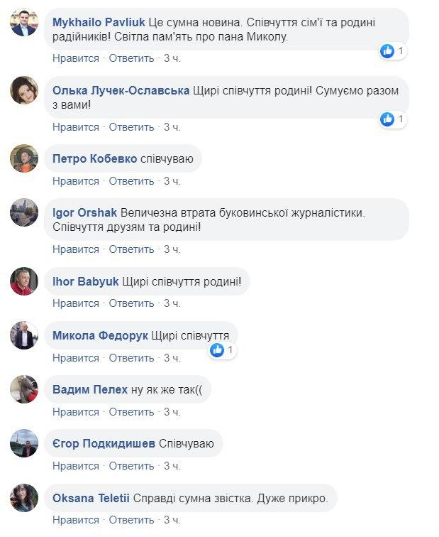Viewport: 439px width, 537px height.
Task: Reply to Петро Кобевко's comment
Action: (x=131, y=181)
